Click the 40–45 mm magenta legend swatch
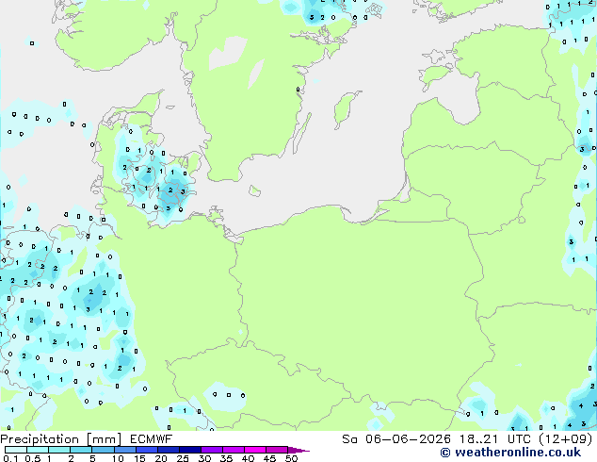The image size is (597, 462). [x=255, y=450]
